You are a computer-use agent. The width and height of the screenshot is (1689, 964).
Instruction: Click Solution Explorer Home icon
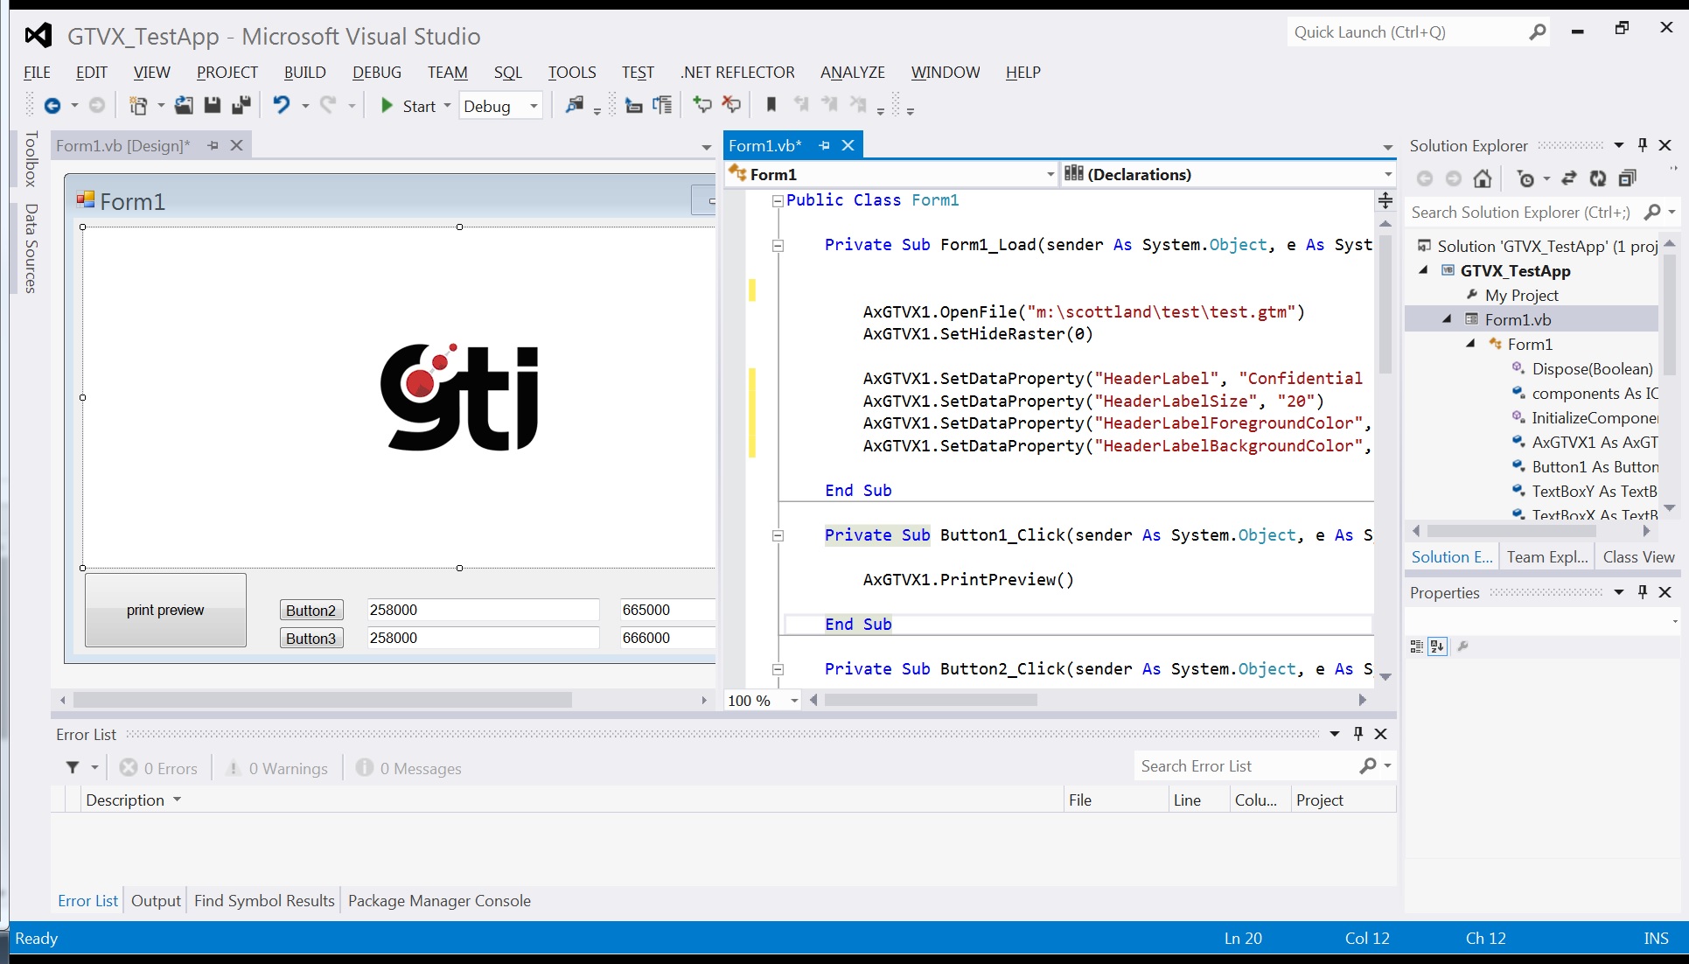1482,178
